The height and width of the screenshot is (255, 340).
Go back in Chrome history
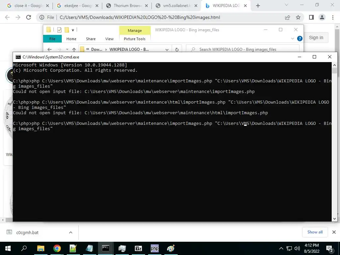7,17
